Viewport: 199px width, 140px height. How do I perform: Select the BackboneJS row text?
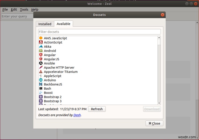click(53, 84)
